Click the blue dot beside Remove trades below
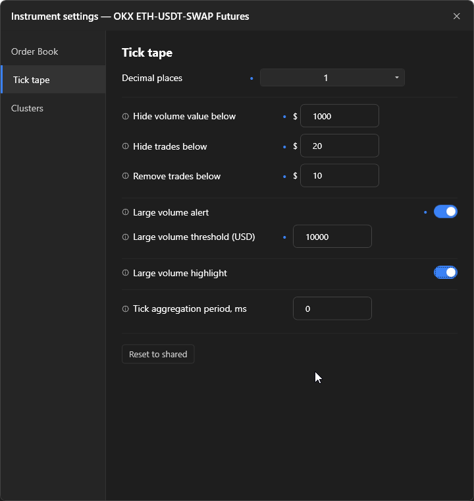The height and width of the screenshot is (501, 474). pos(284,177)
